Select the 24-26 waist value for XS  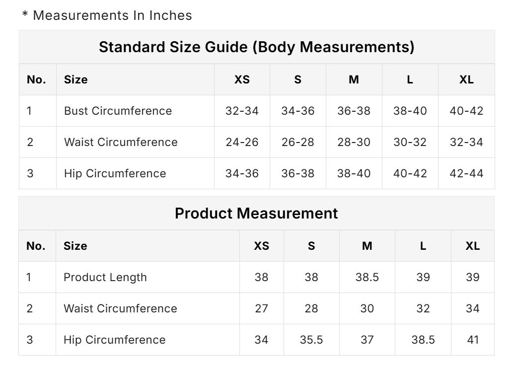click(242, 142)
